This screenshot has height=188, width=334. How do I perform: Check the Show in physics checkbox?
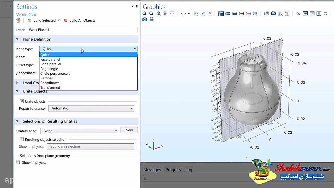point(18,162)
